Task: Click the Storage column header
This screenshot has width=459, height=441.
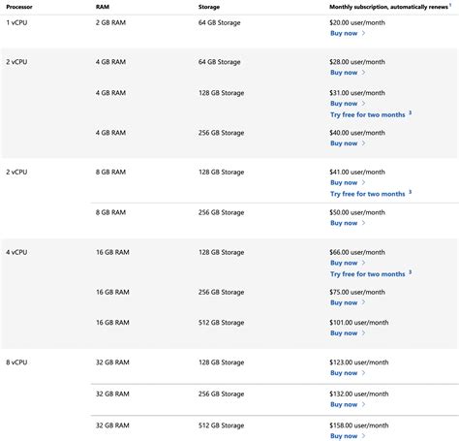Action: click(209, 7)
